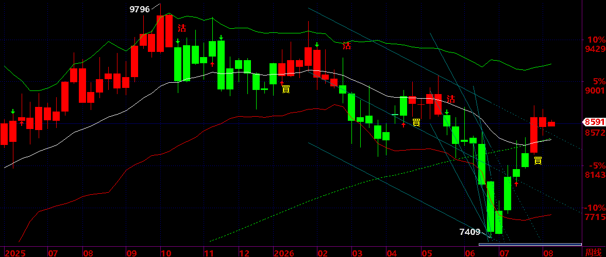This screenshot has height=257, width=606.
Task: Click the 9001 price axis label
Action: [x=595, y=90]
